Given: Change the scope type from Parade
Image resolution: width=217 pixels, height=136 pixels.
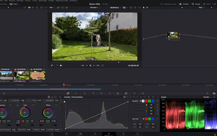Looking at the screenshot, I should [207, 97].
